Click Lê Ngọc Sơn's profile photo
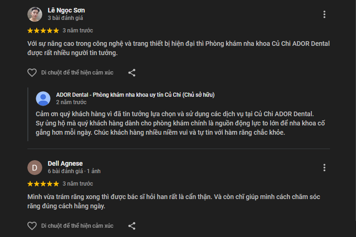Screen dimensions: 356x237 tap(35, 14)
